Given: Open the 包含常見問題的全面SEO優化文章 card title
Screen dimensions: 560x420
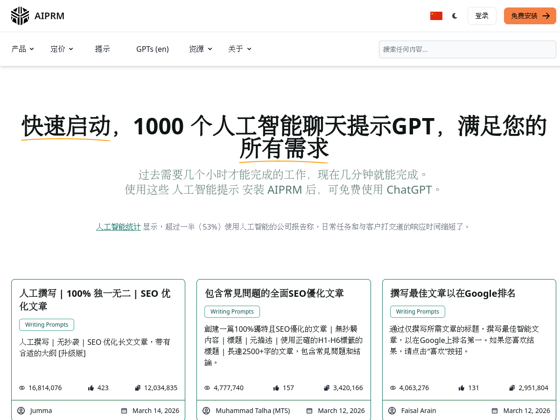Looking at the screenshot, I should [274, 293].
